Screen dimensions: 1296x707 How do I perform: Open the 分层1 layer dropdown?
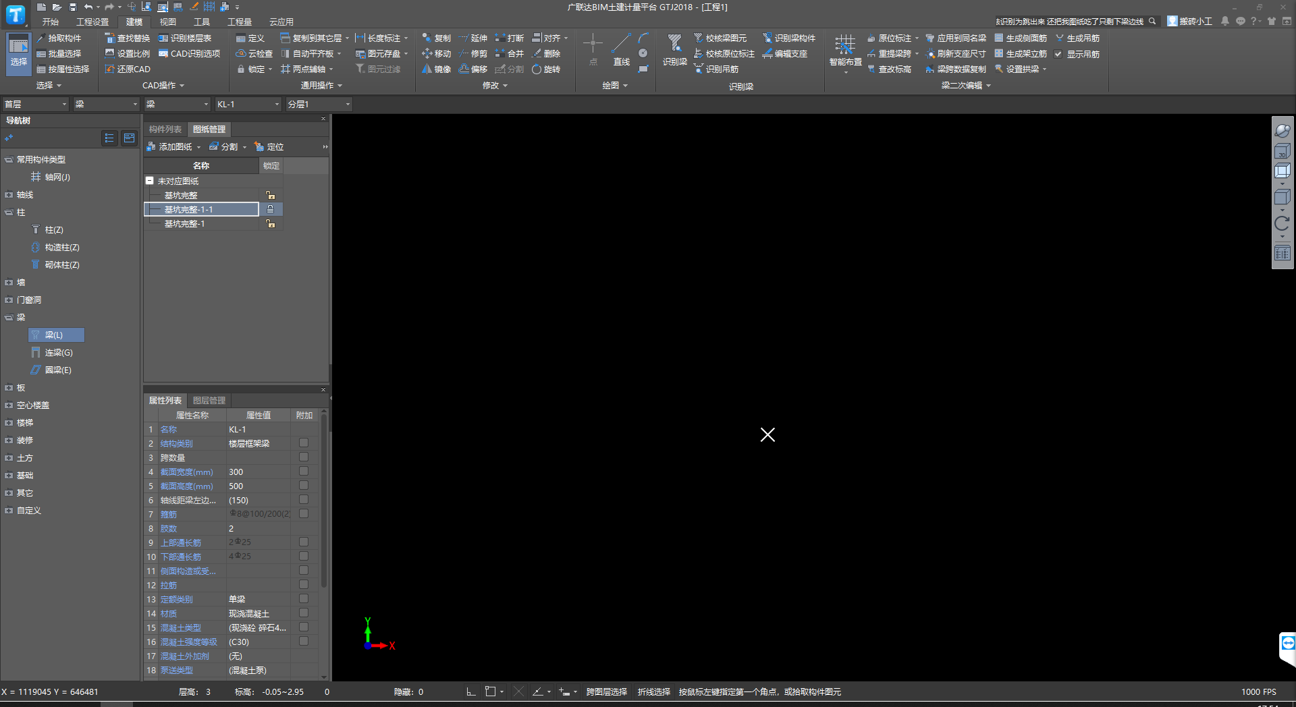click(319, 105)
